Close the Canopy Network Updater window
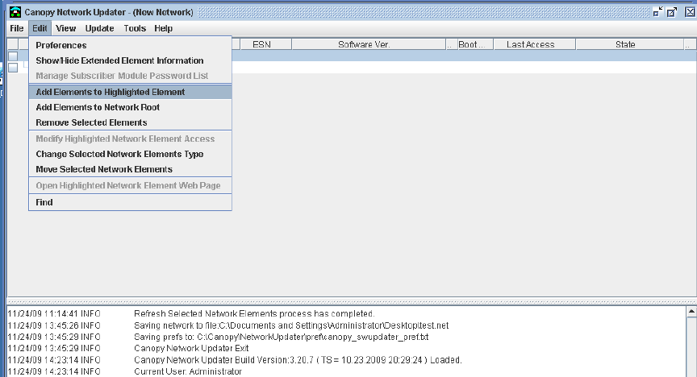 click(x=690, y=12)
